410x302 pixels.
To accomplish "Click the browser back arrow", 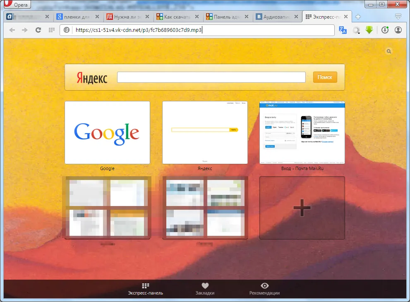I will pyautogui.click(x=12, y=30).
